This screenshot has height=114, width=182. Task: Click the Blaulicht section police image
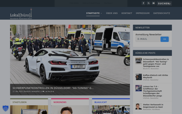[111, 109]
